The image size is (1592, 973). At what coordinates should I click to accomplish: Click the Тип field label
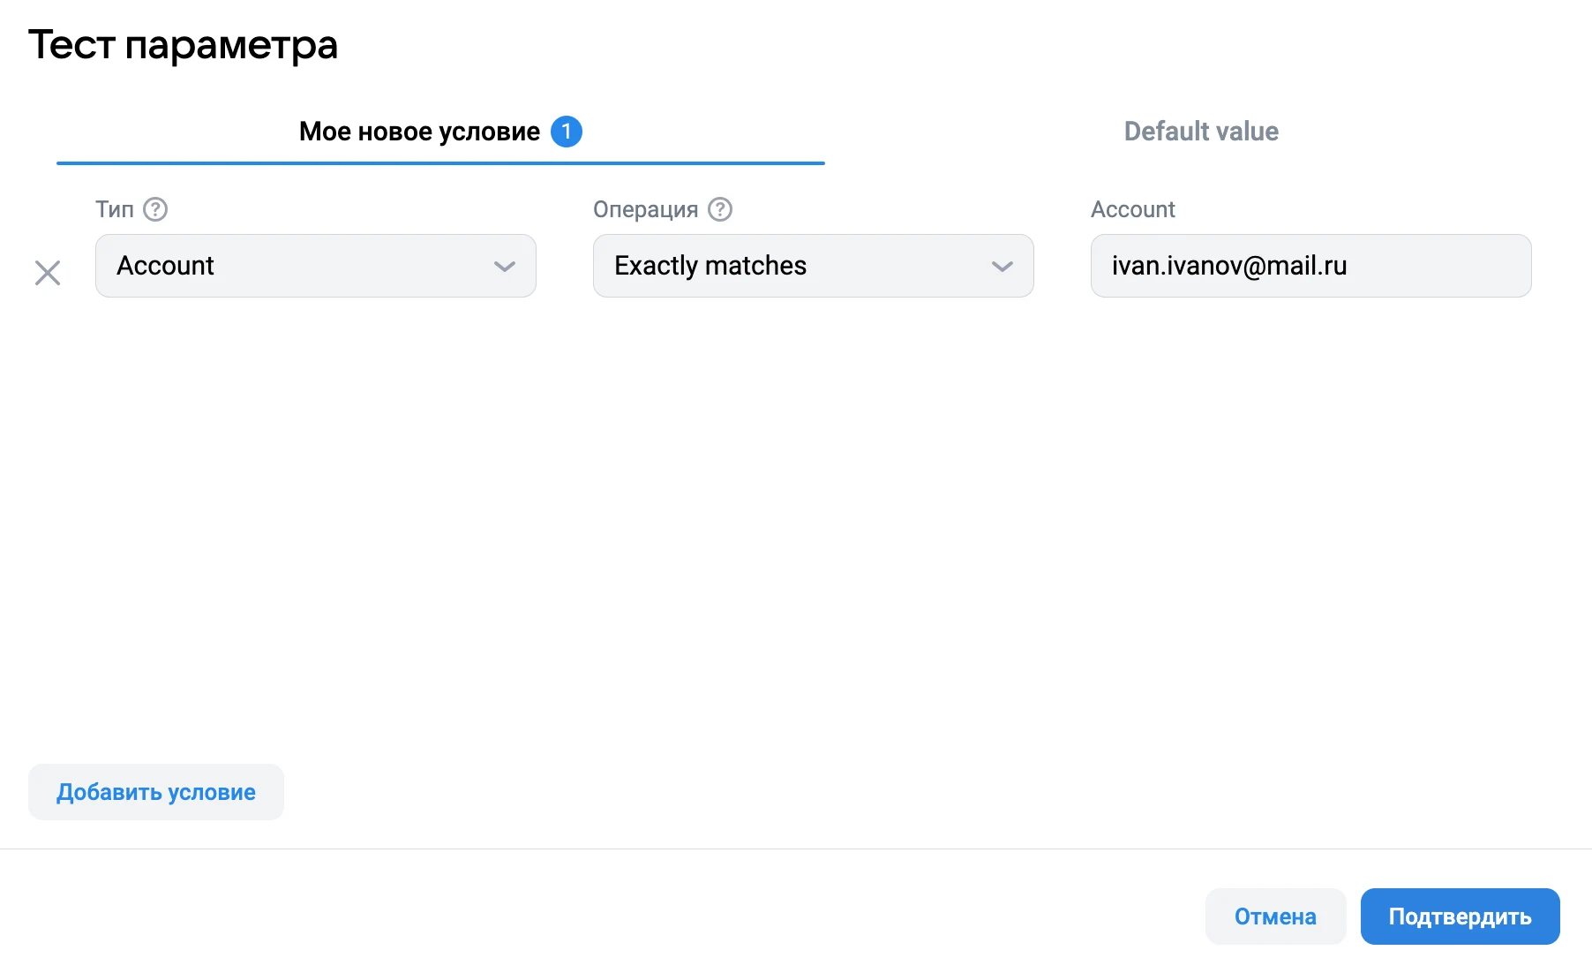(x=115, y=209)
